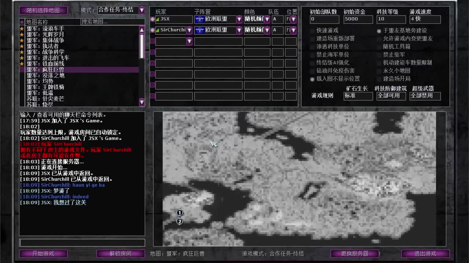Select start position marker 2 on map
The width and height of the screenshot is (469, 263).
180,221
